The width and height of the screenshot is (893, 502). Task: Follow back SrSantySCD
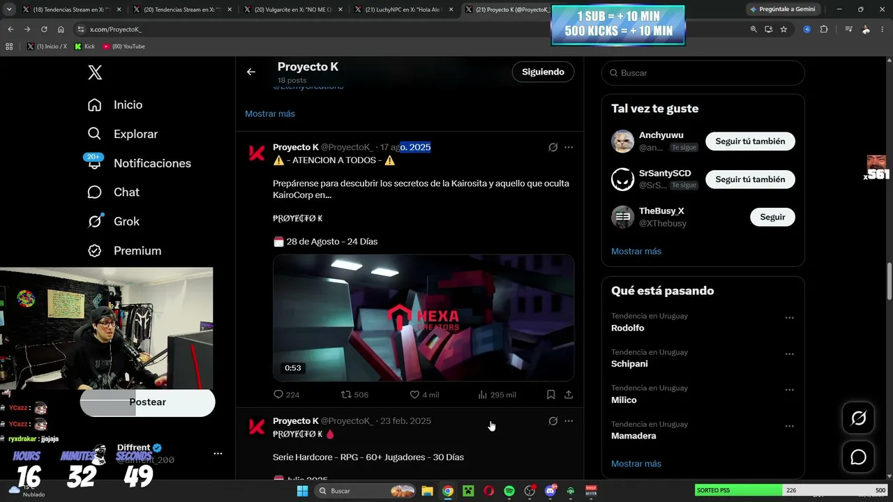point(750,179)
